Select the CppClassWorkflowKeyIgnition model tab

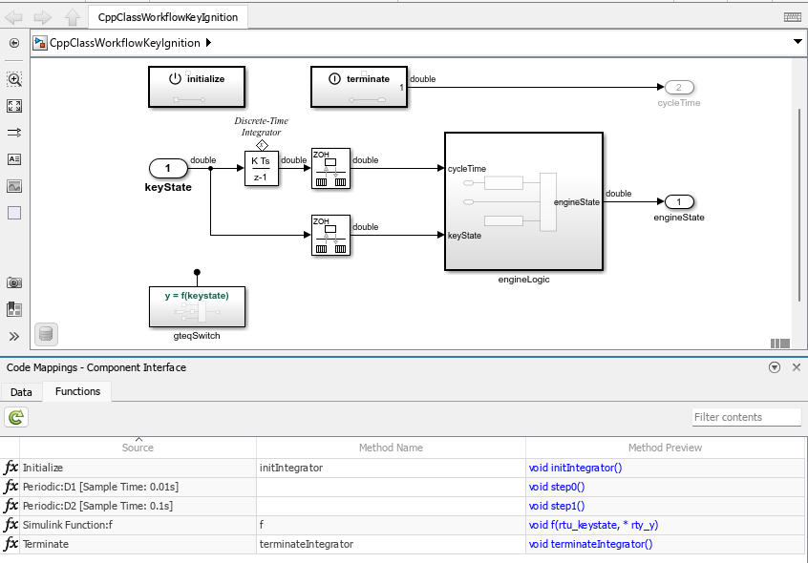(x=168, y=17)
